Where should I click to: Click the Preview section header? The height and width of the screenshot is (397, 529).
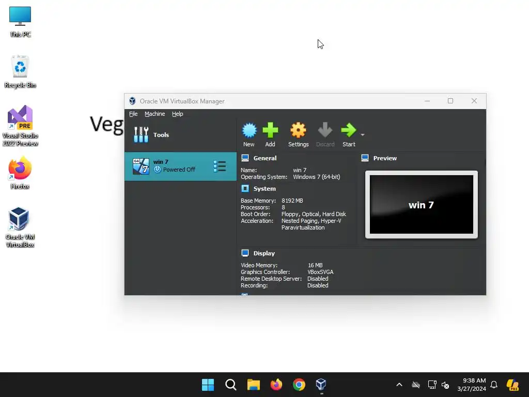[385, 158]
